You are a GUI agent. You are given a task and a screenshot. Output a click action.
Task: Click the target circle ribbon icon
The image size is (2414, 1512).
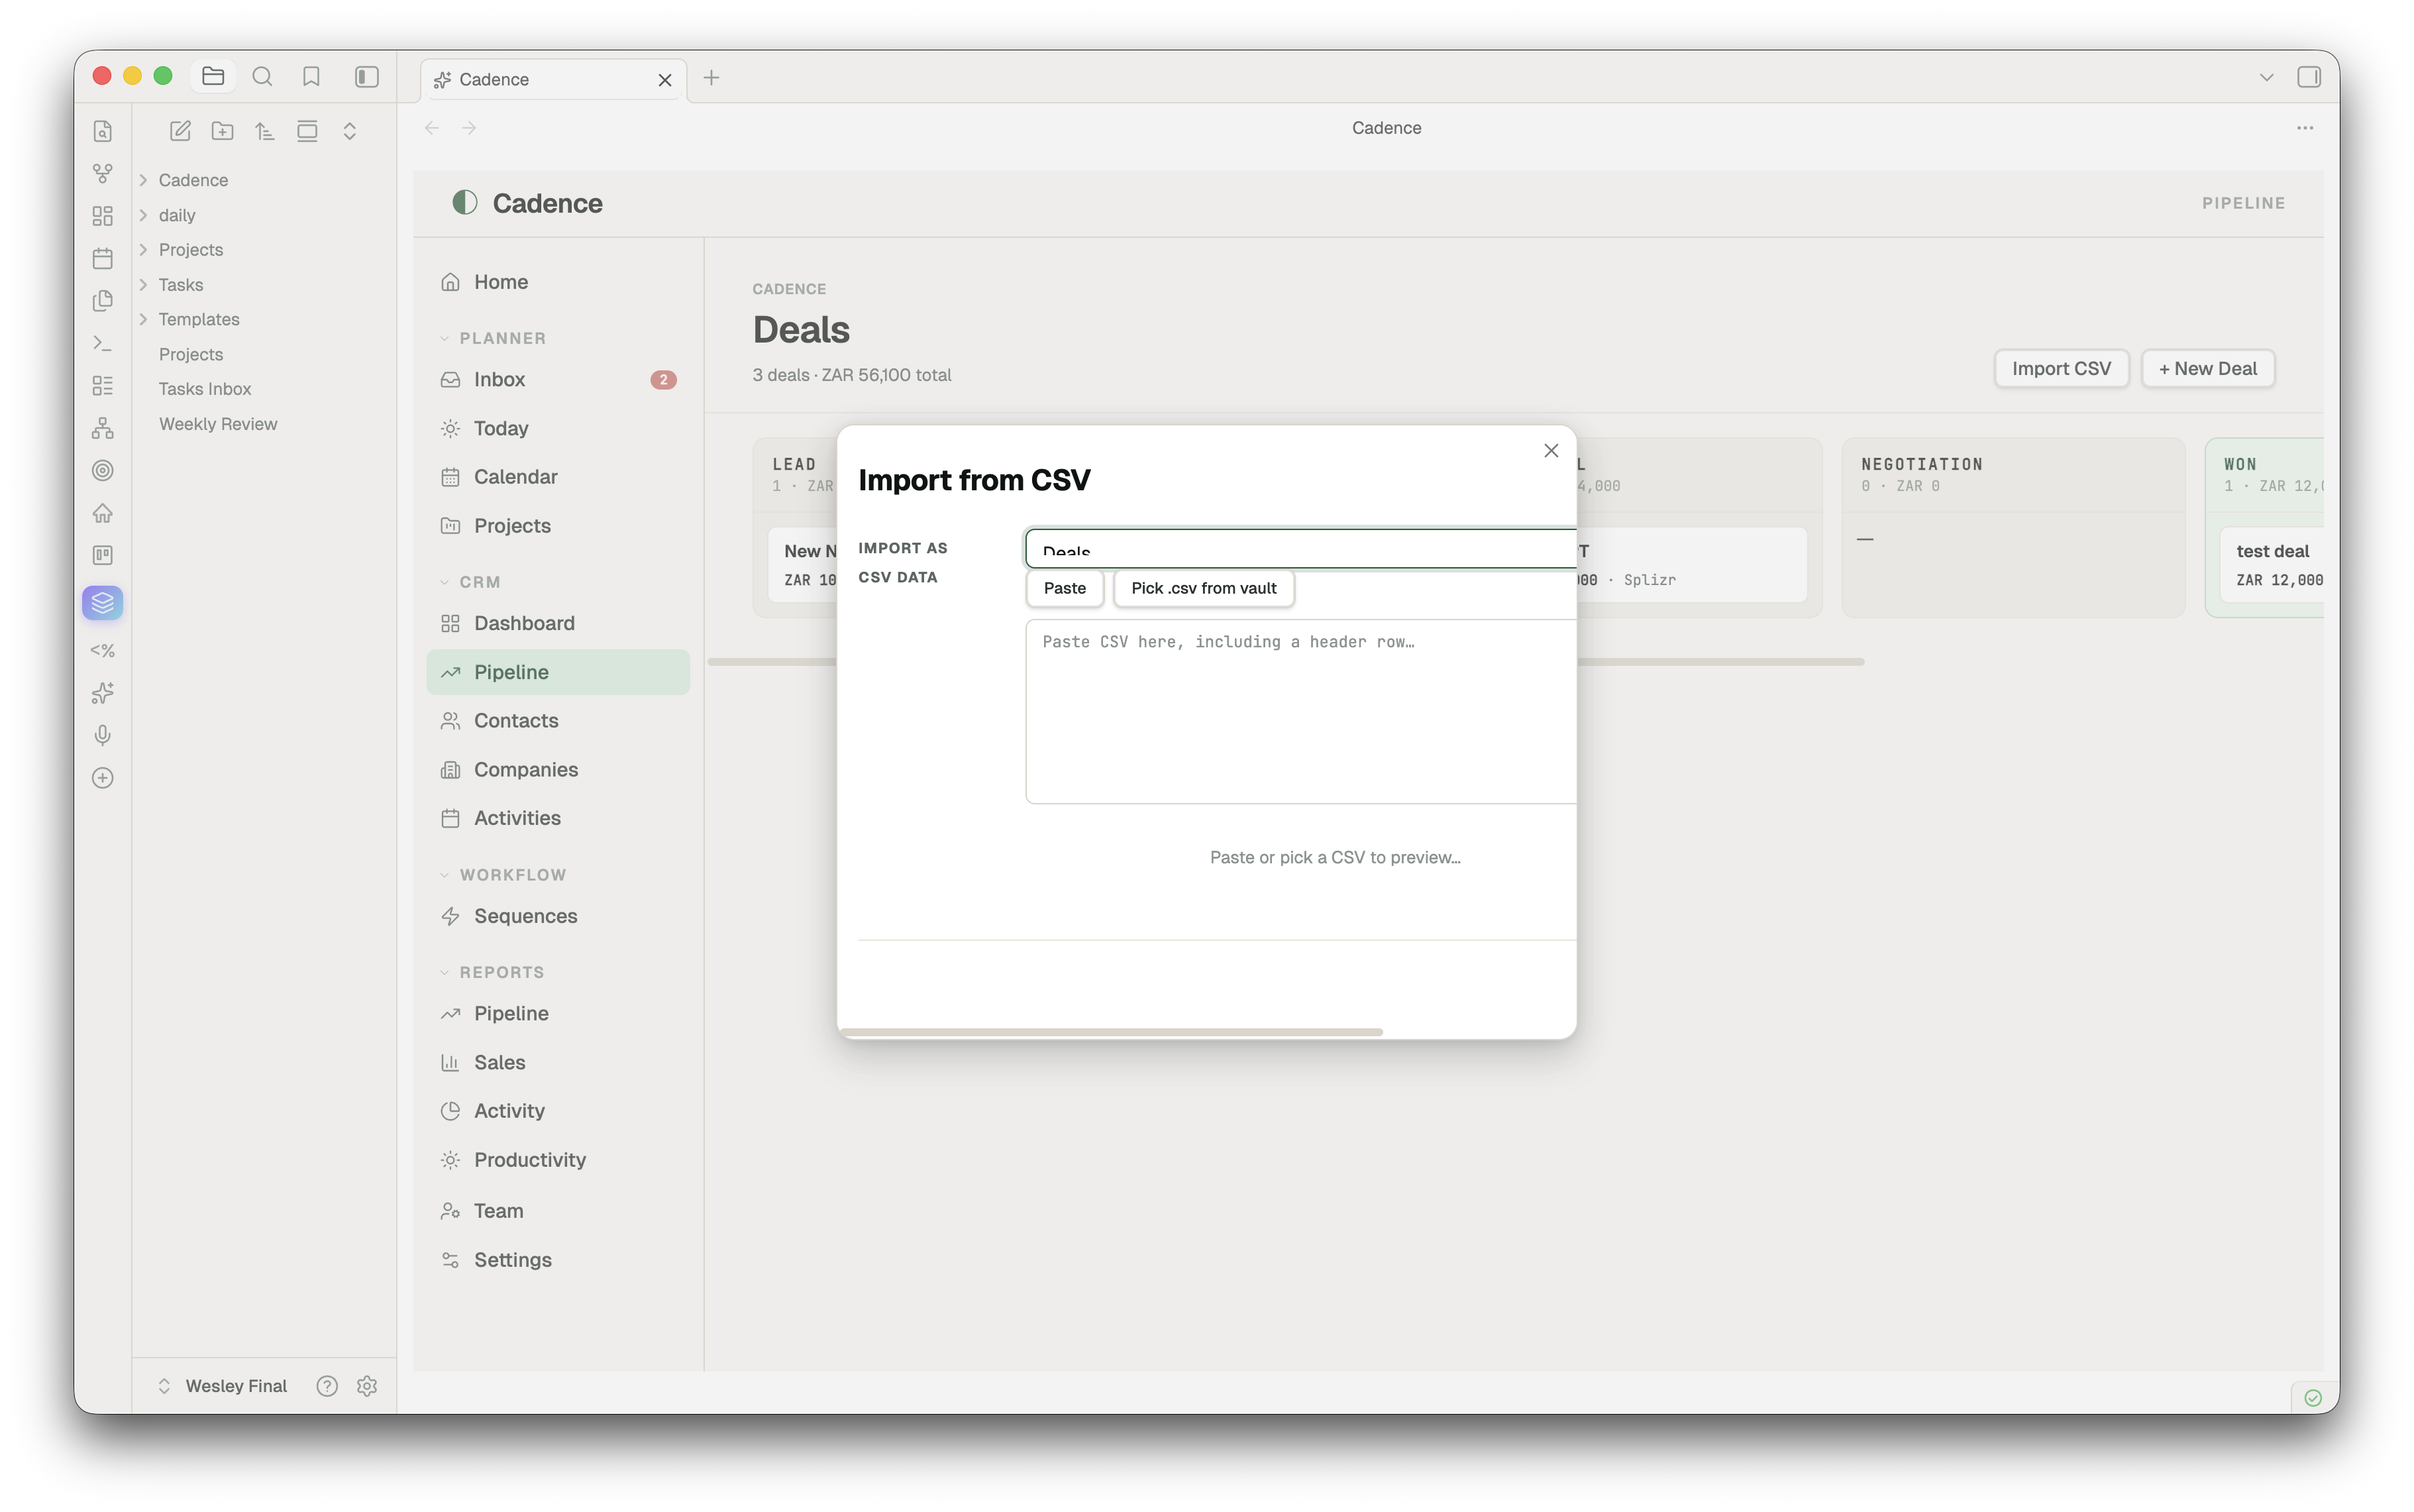point(102,470)
